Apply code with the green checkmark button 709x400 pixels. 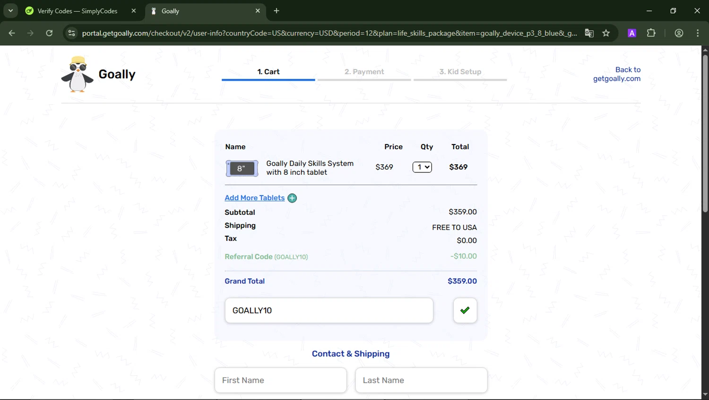tap(465, 310)
